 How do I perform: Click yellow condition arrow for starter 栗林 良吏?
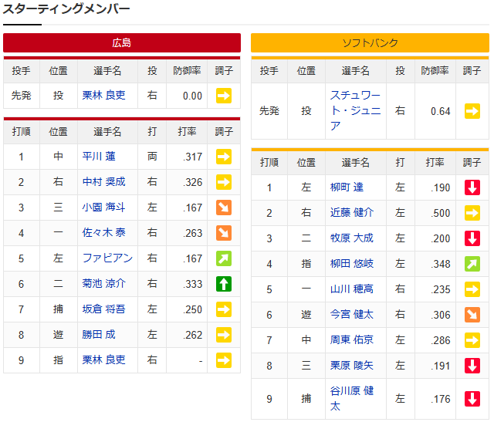(x=224, y=96)
